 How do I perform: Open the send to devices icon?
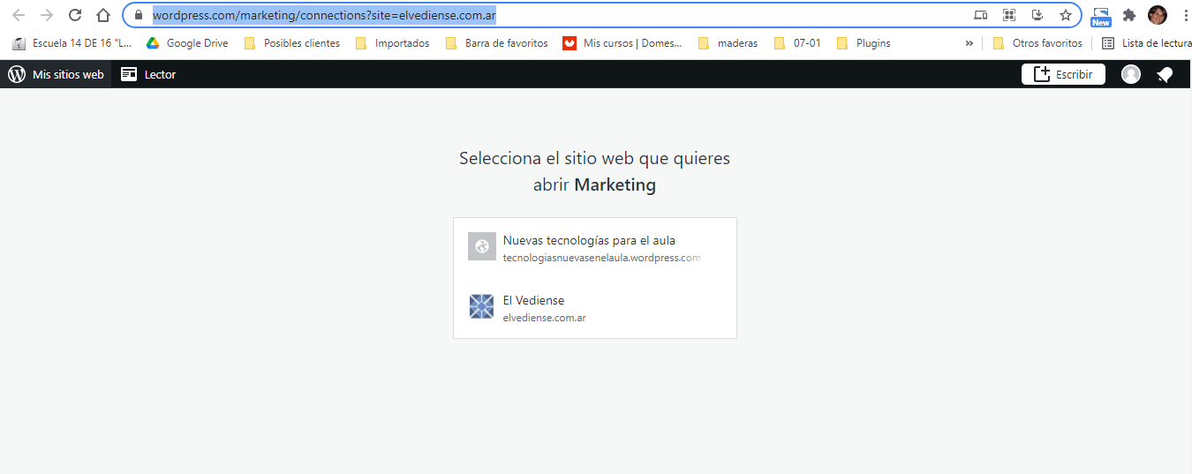click(981, 15)
